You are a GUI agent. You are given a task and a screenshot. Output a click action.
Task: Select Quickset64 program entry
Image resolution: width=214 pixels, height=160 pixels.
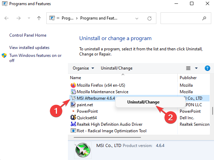tap(87, 118)
